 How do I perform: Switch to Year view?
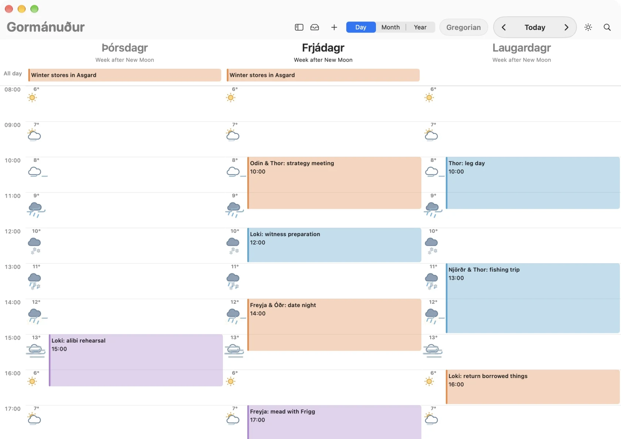[x=420, y=27]
